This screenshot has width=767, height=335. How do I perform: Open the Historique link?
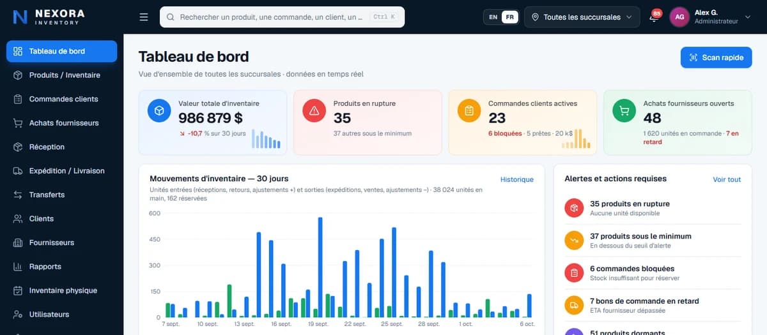[516, 179]
